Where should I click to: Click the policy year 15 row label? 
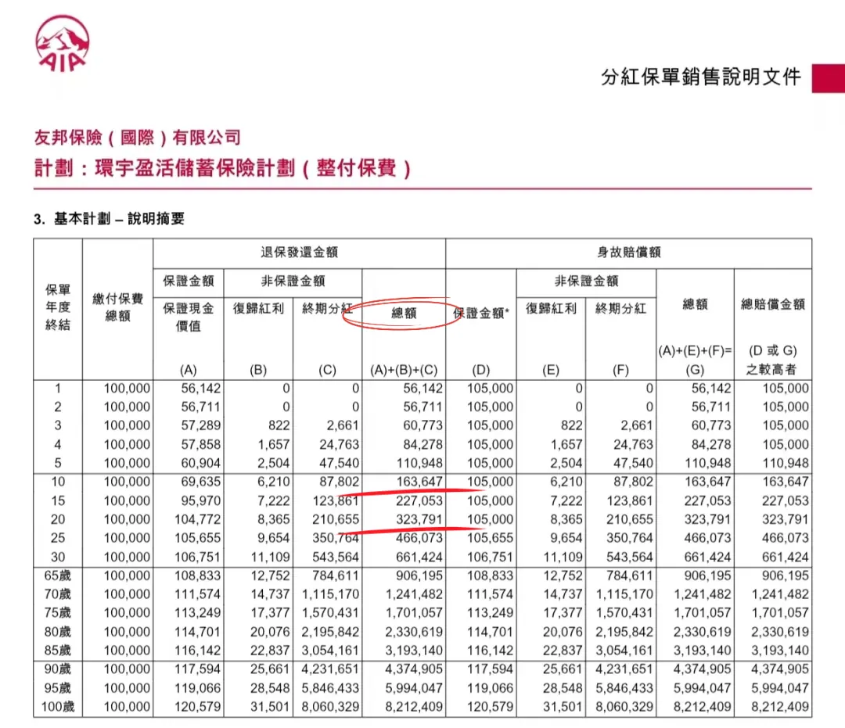[x=58, y=500]
